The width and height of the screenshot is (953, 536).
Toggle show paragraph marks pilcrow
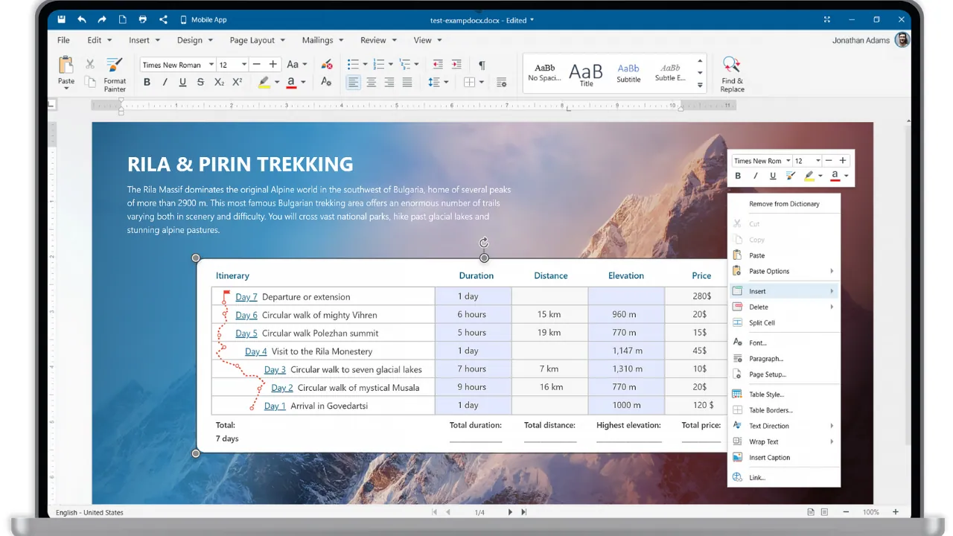(x=482, y=65)
